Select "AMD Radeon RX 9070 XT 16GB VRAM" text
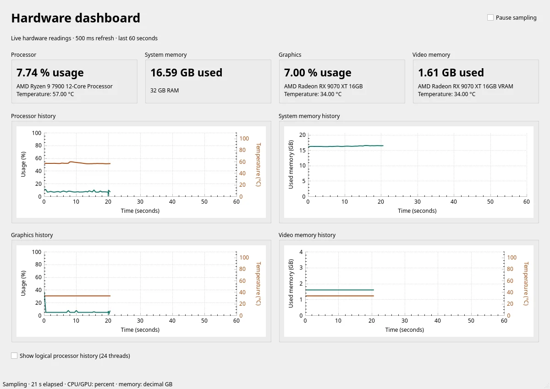Viewport: 550px width, 389px height. coord(466,86)
